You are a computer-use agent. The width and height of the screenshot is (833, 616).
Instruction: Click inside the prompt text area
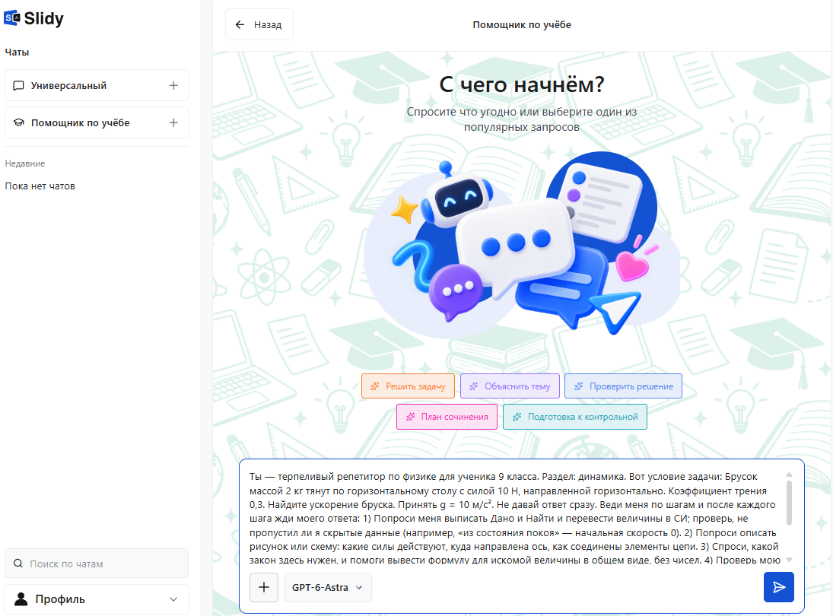coord(513,519)
